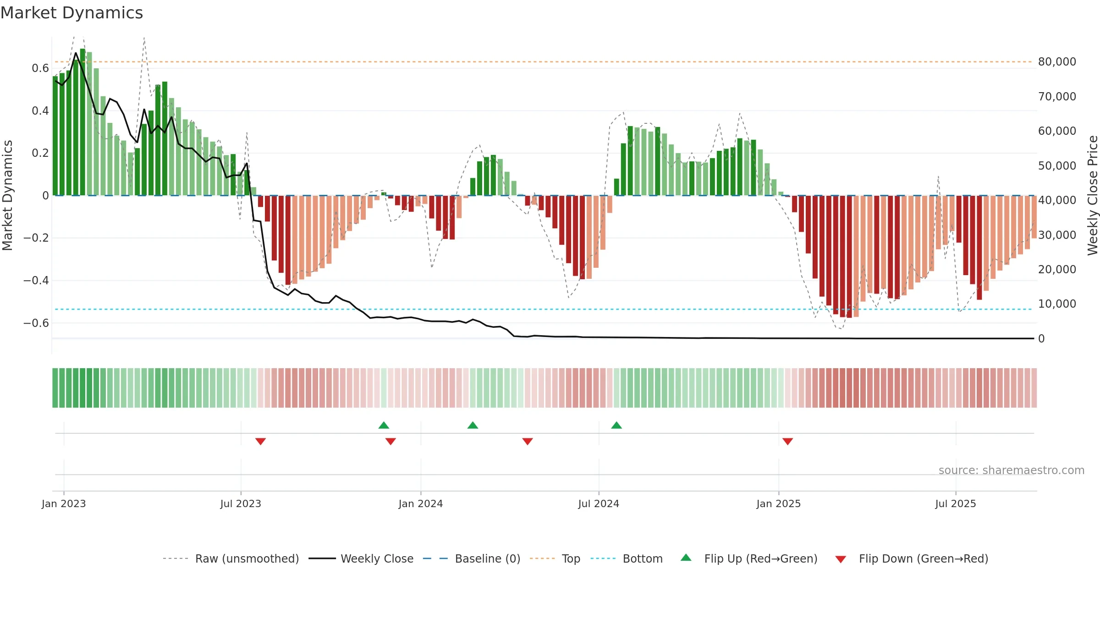Viewport: 1100px width, 619px height.
Task: Click the Jan 2024 axis label
Action: (421, 503)
